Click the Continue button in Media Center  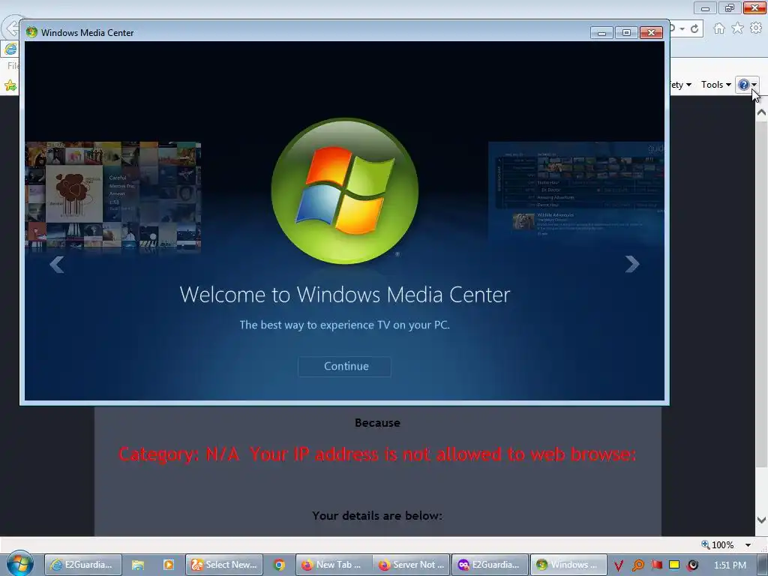[x=344, y=366]
